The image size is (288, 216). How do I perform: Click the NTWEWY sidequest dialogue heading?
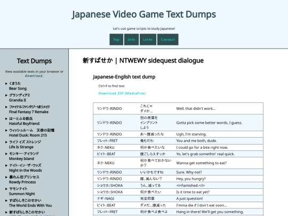[143, 60]
